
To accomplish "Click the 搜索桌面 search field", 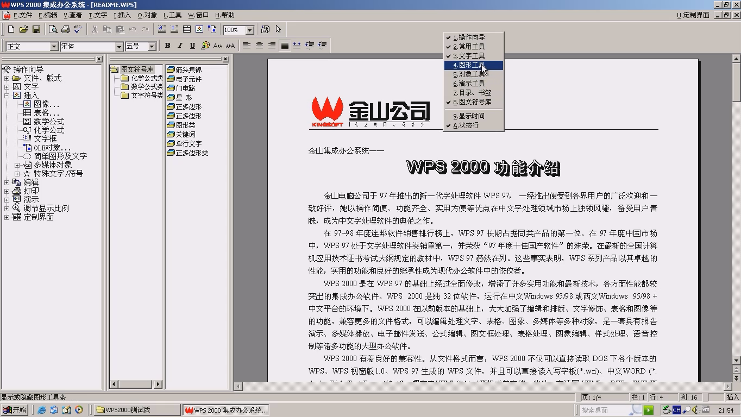I will pos(611,410).
